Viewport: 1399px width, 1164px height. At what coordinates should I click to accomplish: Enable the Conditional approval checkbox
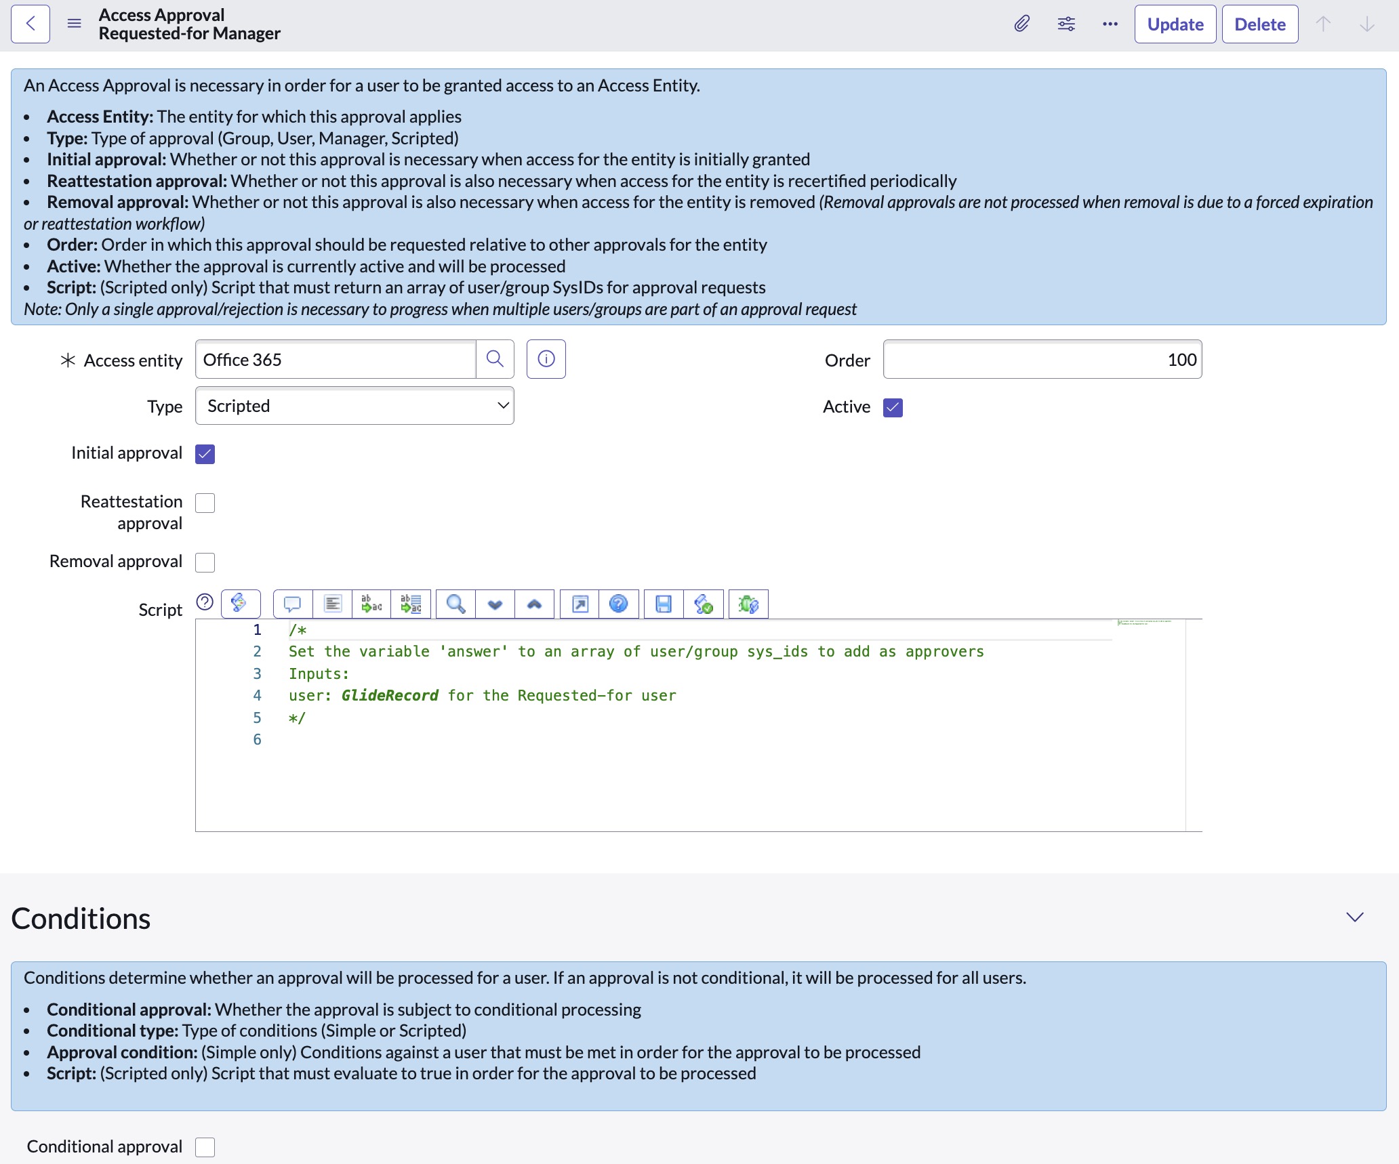tap(205, 1147)
